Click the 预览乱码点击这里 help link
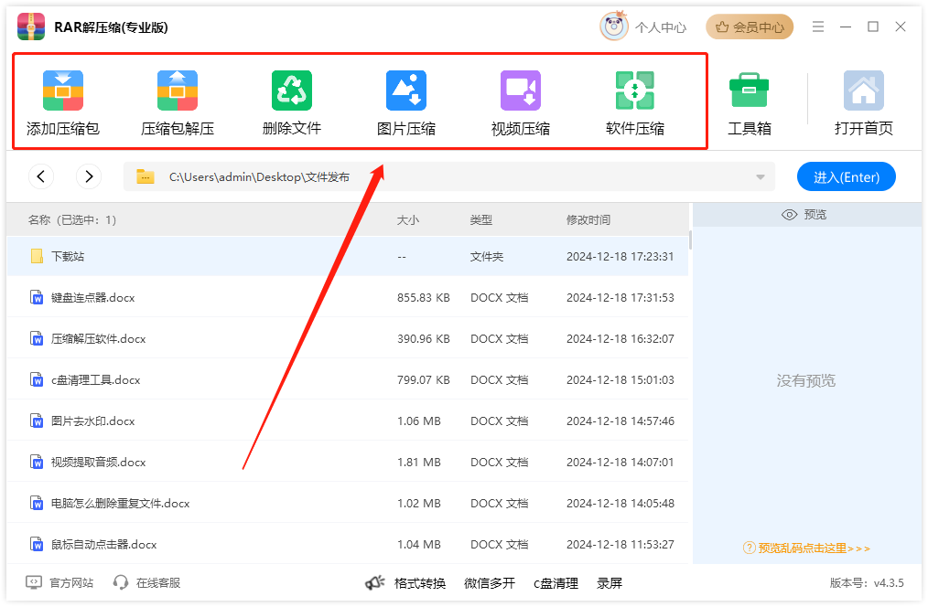 (806, 548)
